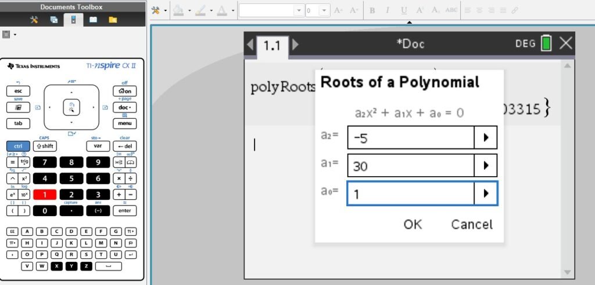Click the touchpad center click key
The image size is (595, 285).
pos(71,108)
